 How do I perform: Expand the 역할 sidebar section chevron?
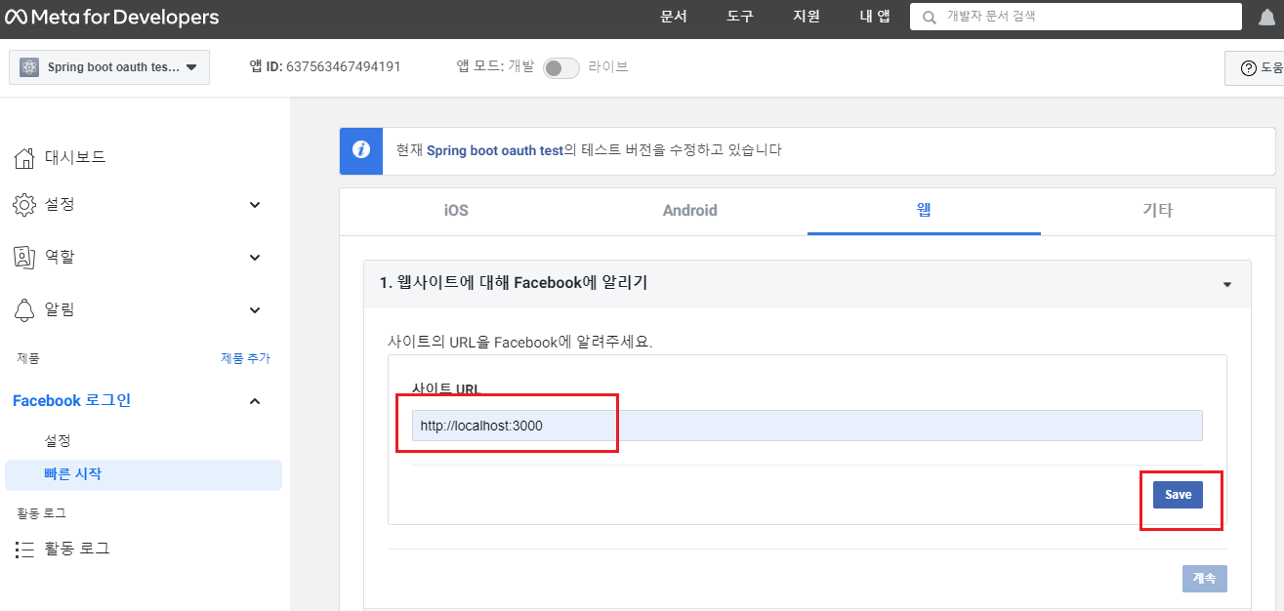coord(255,258)
